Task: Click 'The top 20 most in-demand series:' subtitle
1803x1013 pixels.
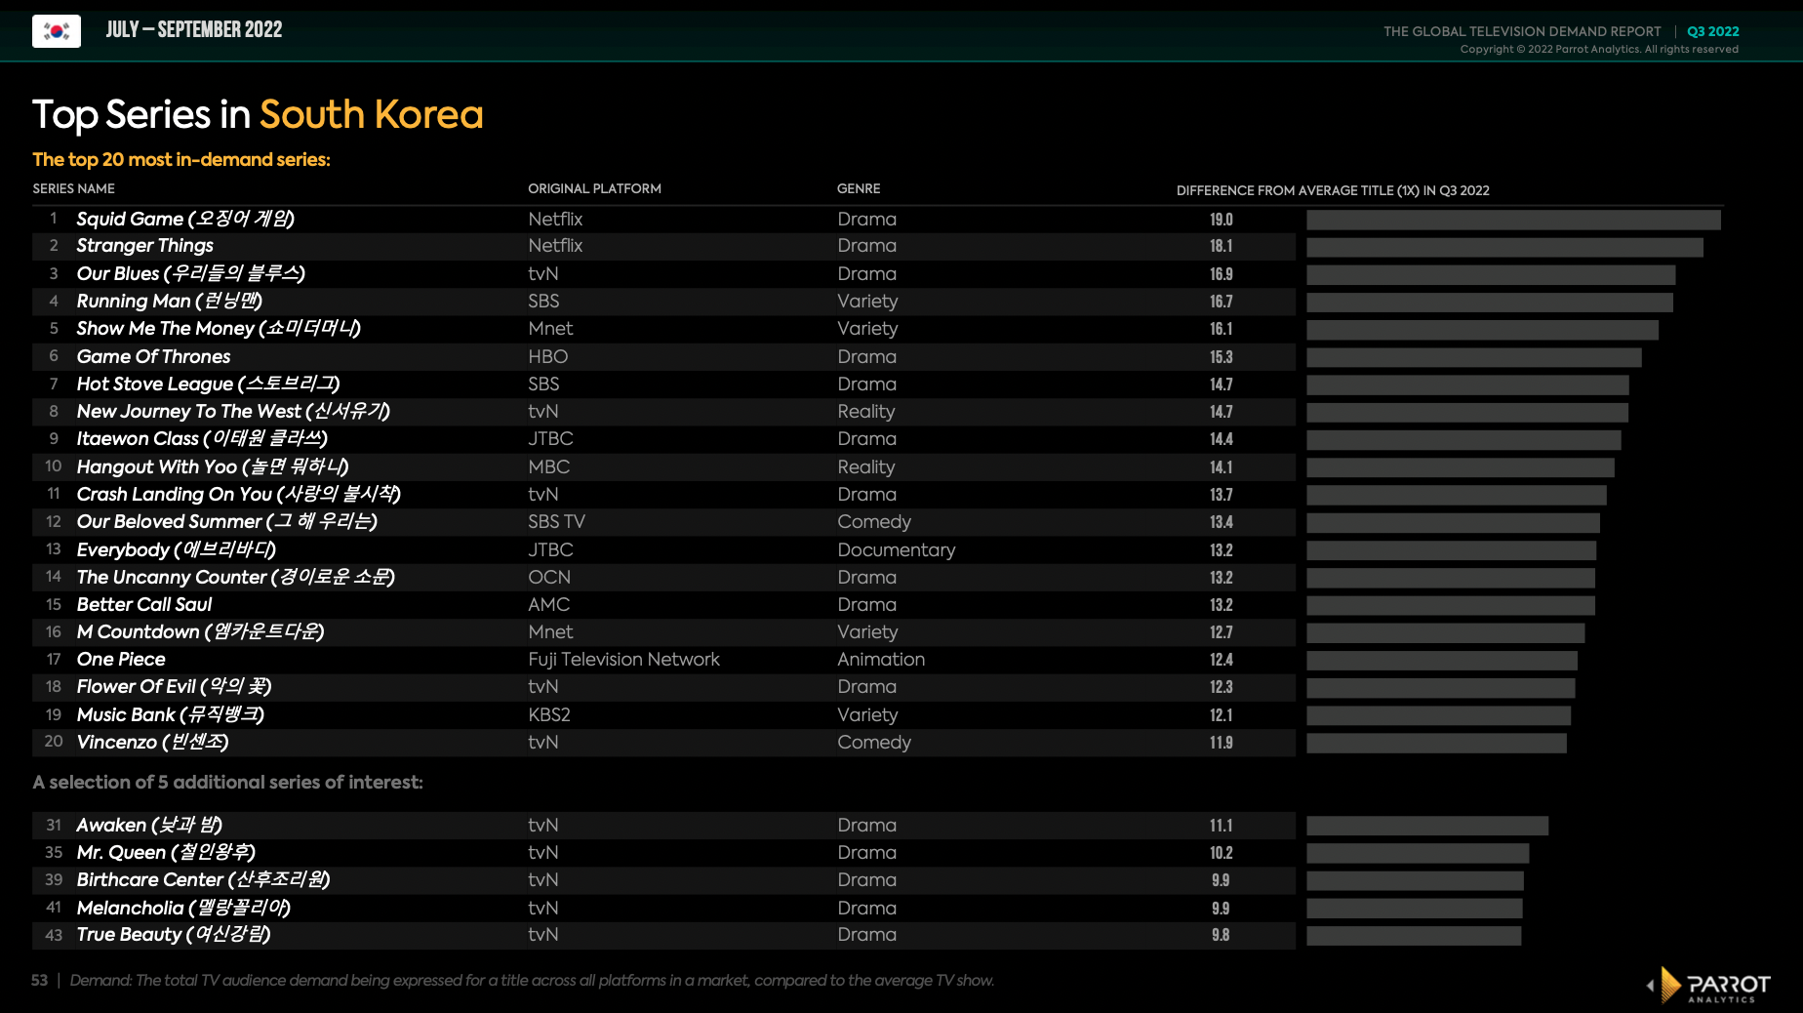Action: pos(181,159)
